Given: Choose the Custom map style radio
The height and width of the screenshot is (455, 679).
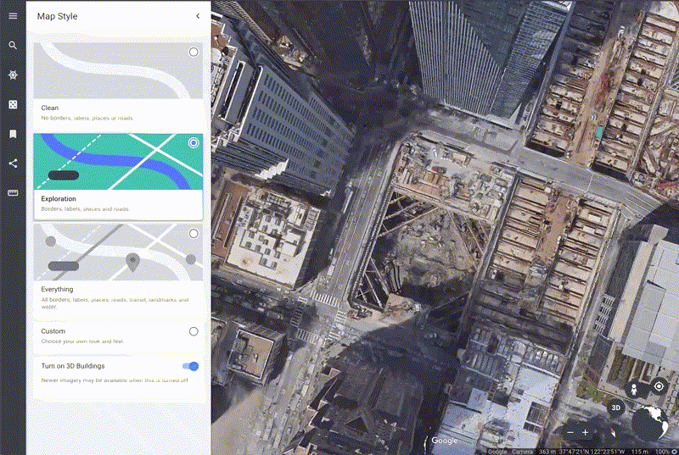Looking at the screenshot, I should [194, 331].
